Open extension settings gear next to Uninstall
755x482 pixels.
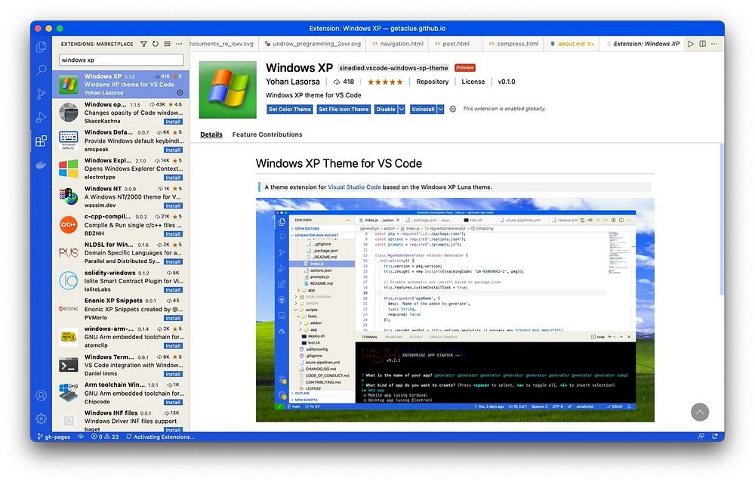(x=452, y=110)
